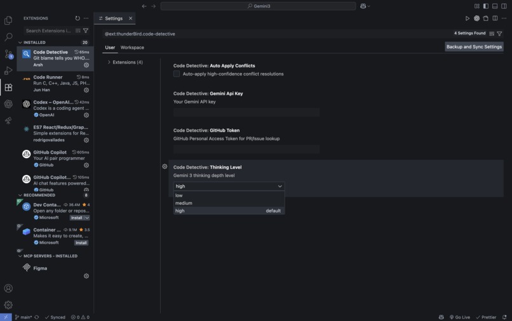Click the Gemini Api Key input field
Screen dimensions: 512x321
click(246, 112)
